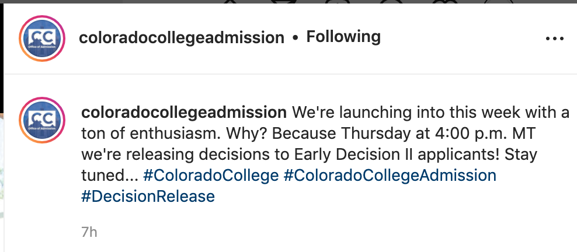Open the #ColoradoCollegeAdmission hashtag
The image size is (577, 252).
coord(390,175)
